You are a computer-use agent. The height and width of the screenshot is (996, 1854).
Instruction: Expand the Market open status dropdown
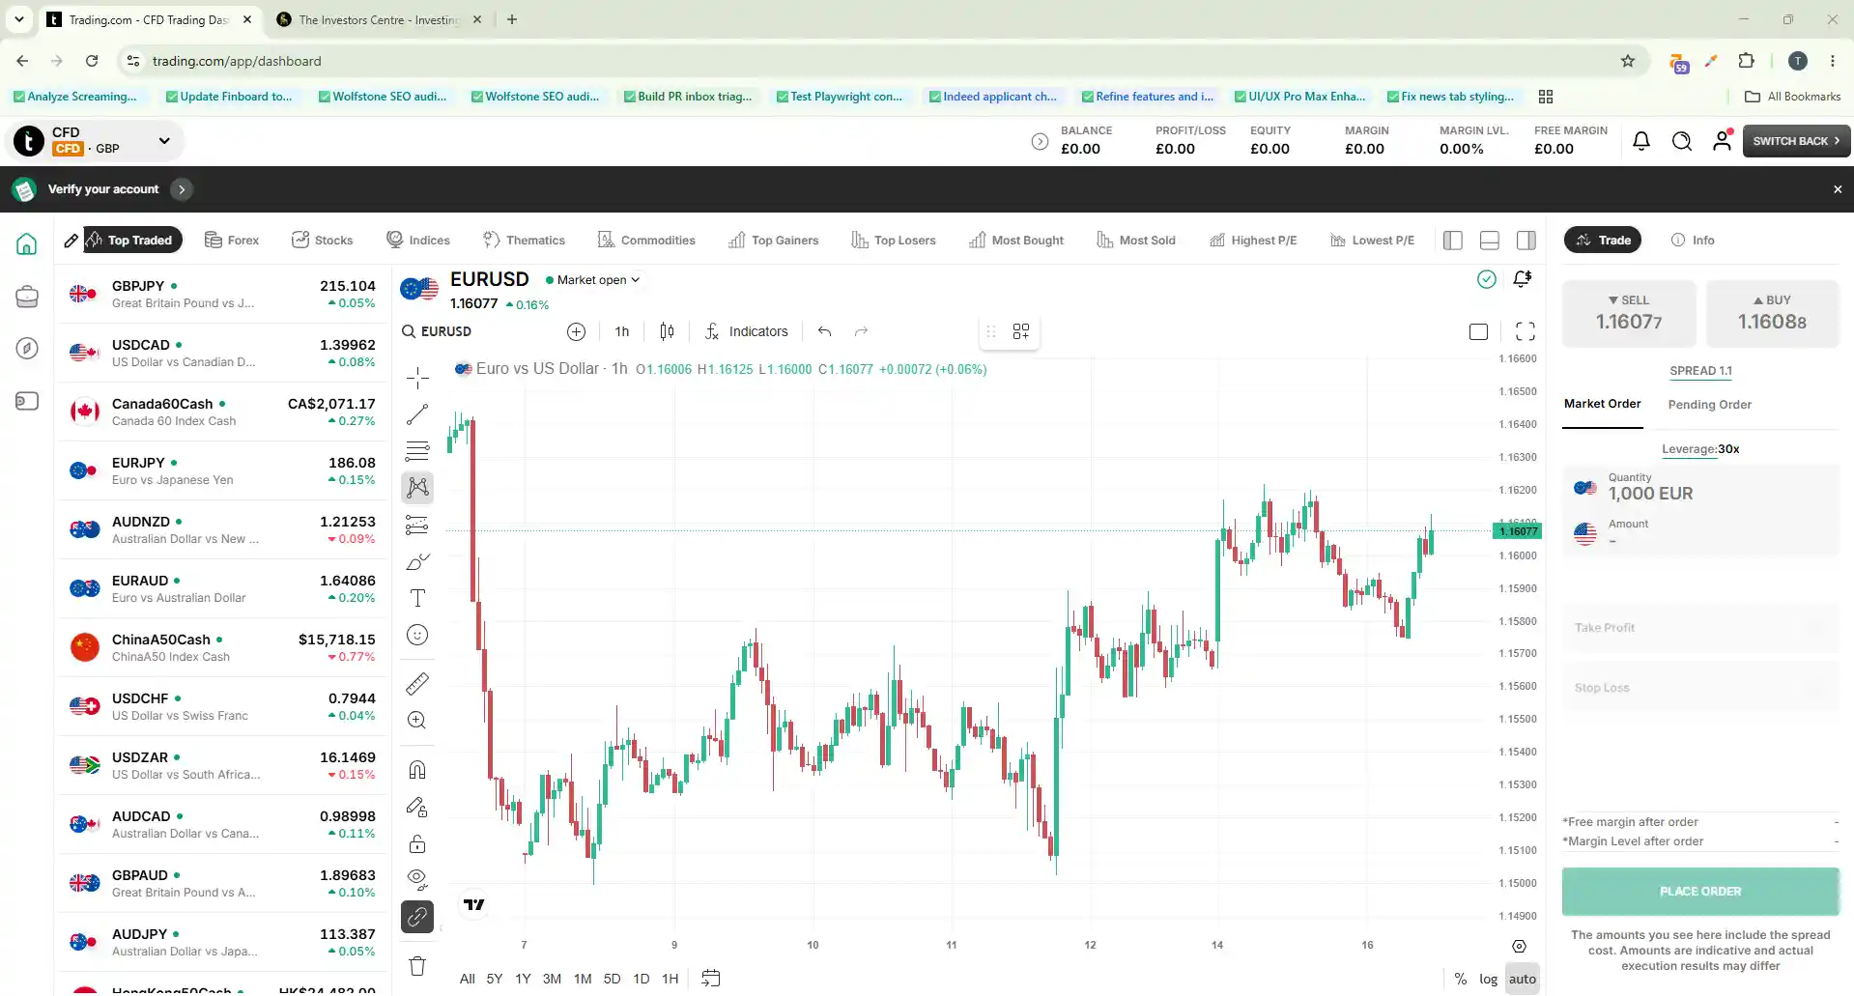[x=592, y=280]
